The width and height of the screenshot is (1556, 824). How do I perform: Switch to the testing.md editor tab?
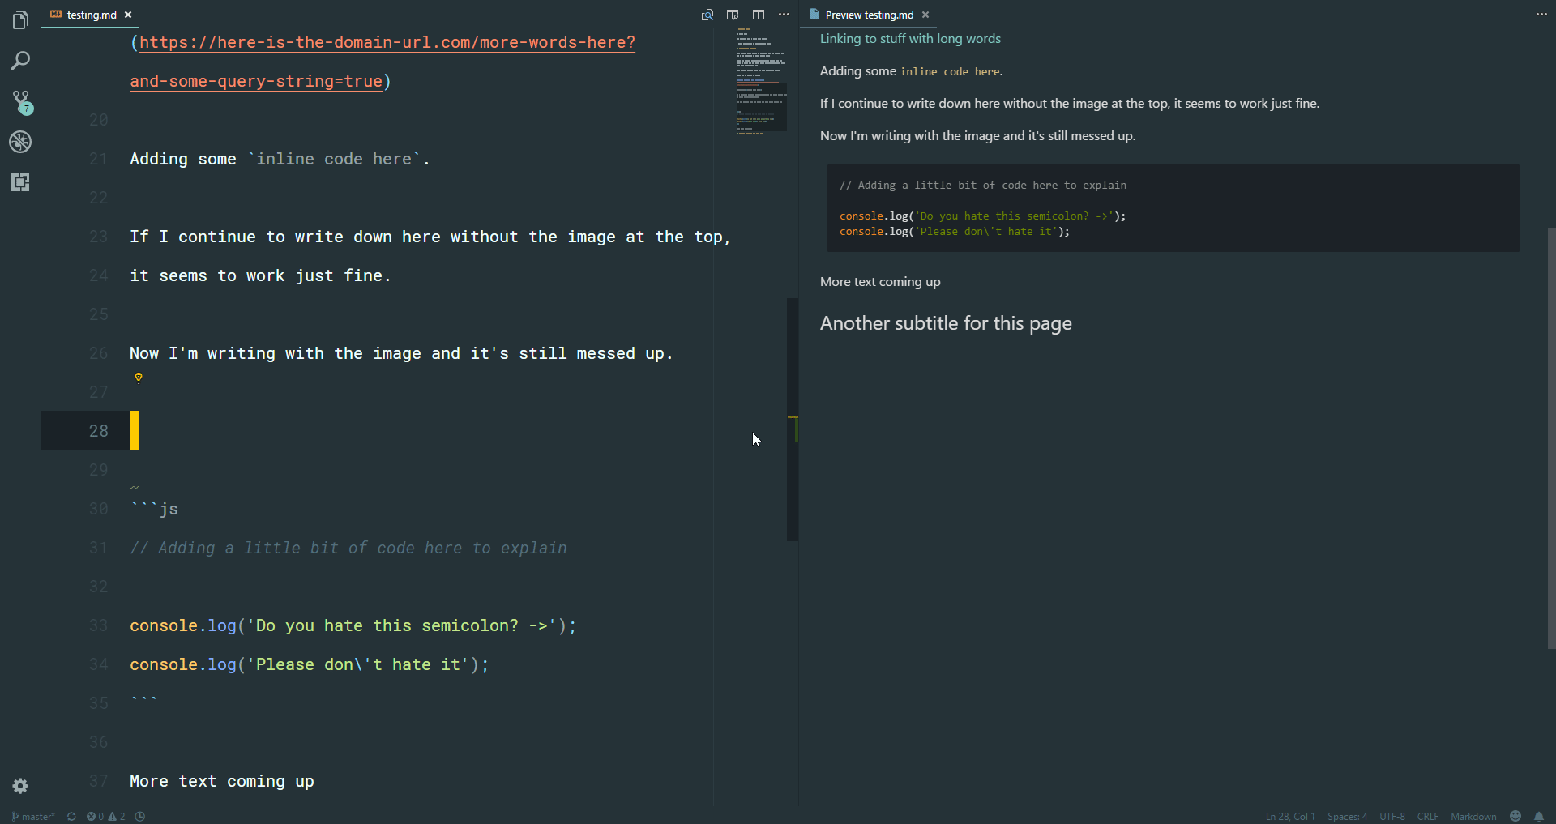91,15
